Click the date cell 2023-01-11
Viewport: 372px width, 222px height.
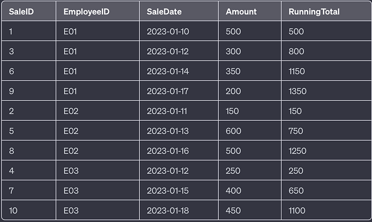179,111
